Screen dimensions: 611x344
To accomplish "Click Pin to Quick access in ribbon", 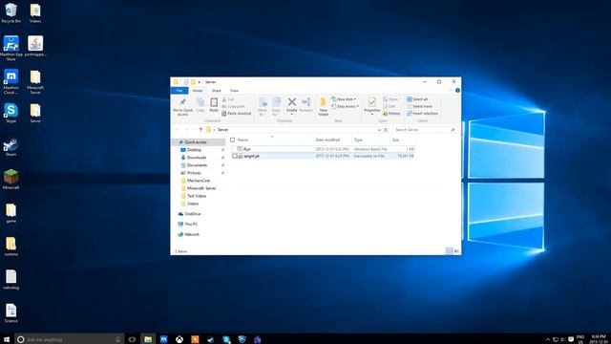I will tap(182, 107).
